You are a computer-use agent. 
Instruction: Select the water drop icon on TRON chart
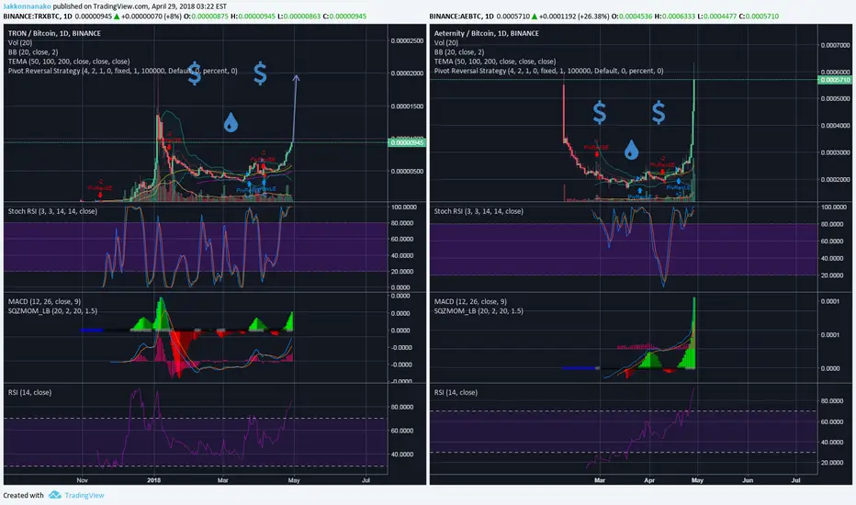pos(231,123)
